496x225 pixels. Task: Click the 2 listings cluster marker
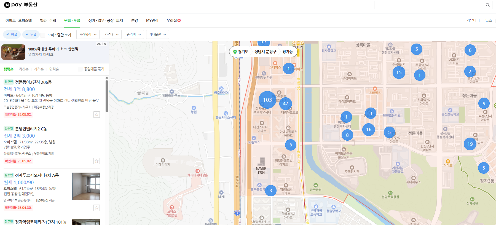click(x=470, y=71)
